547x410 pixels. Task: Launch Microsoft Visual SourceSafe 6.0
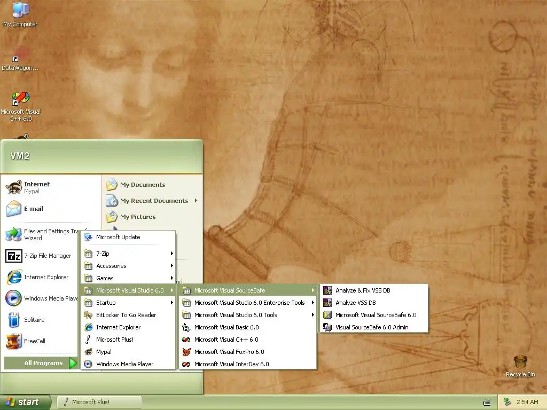(x=373, y=315)
